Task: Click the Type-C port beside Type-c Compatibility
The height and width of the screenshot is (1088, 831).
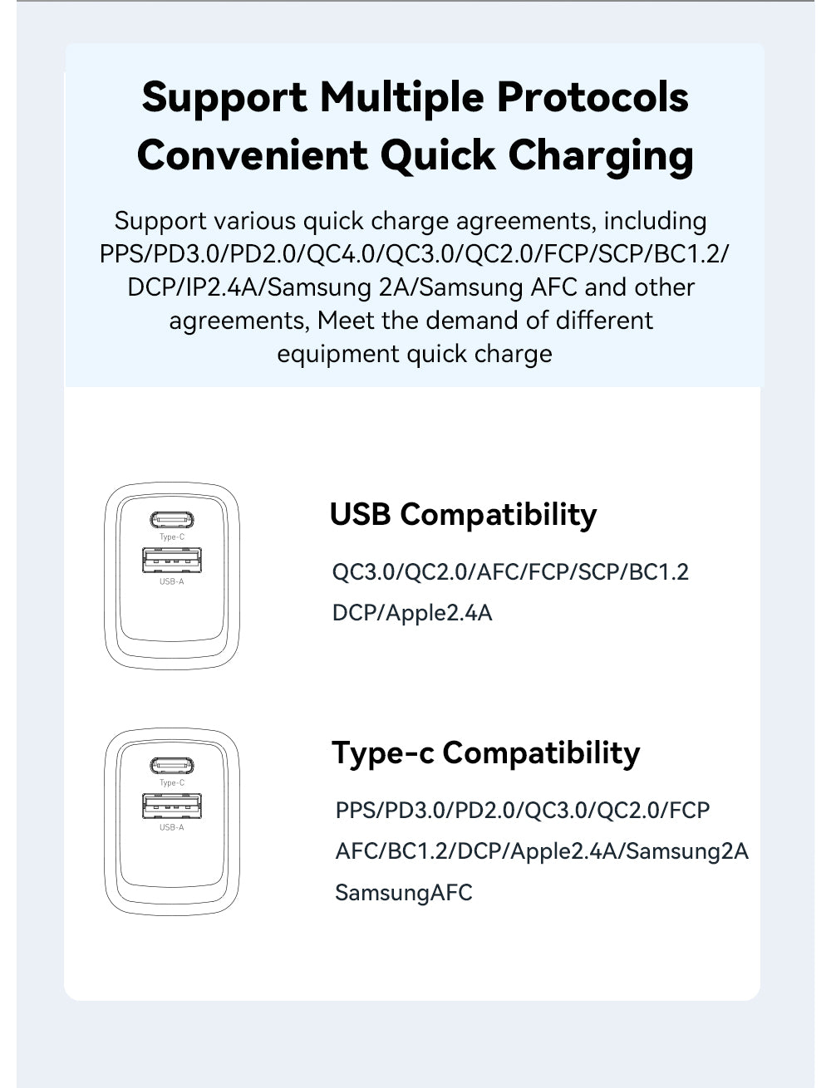Action: pos(171,766)
